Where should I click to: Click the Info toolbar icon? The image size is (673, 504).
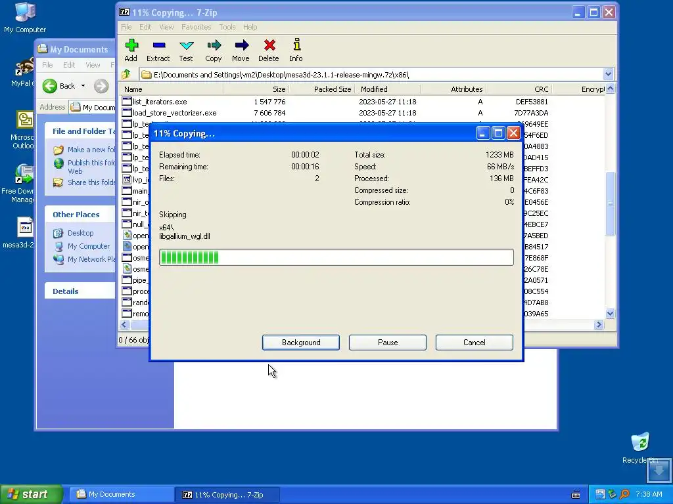(296, 50)
